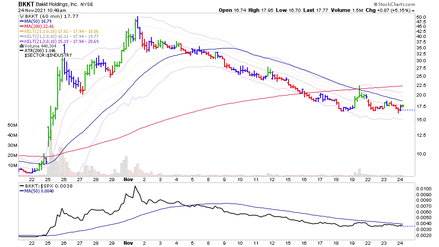
Task: Click KELT(21,1.0,10) 17.02 - 17.94 - 18.86 label
Action: tap(61, 32)
